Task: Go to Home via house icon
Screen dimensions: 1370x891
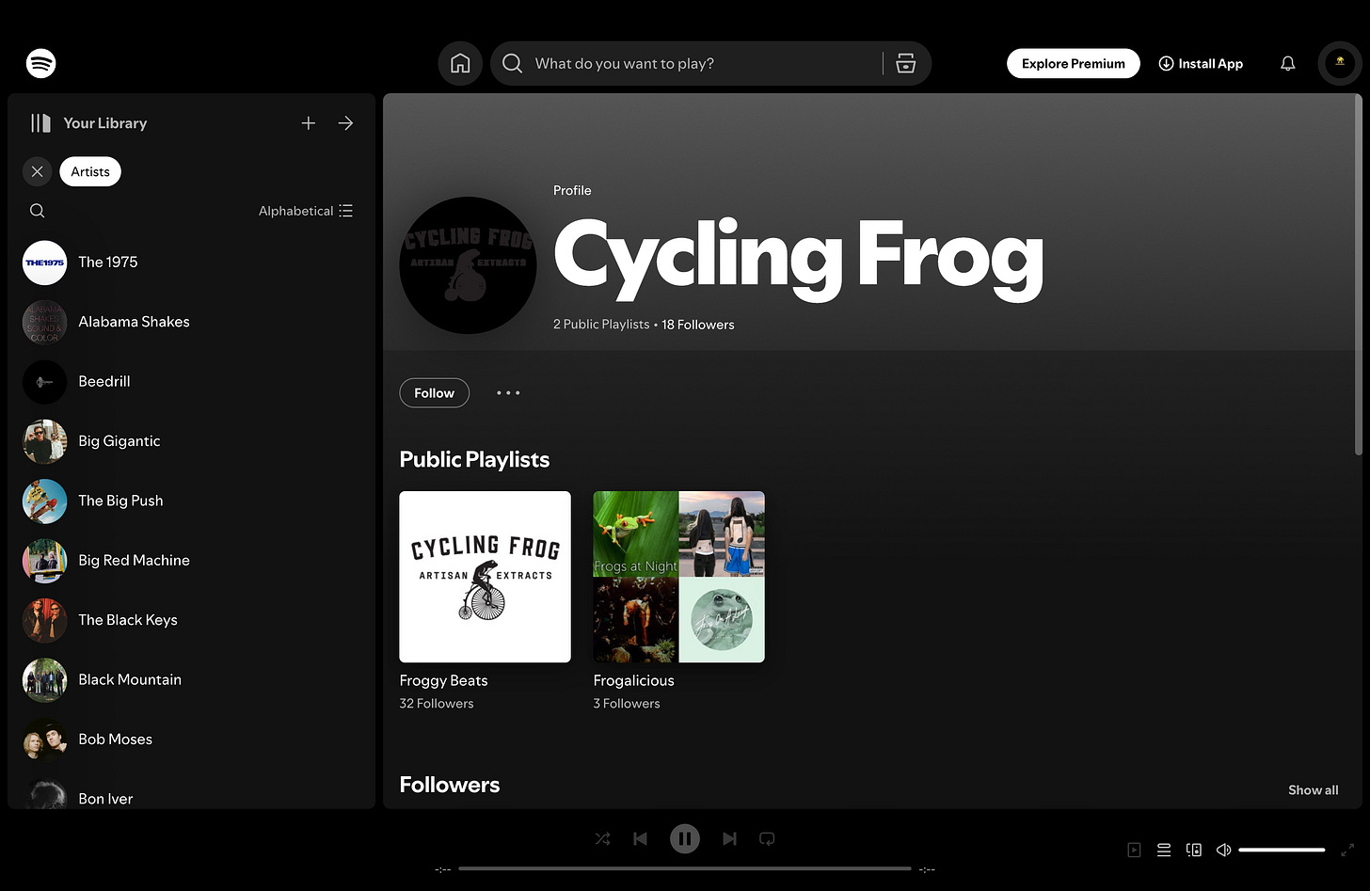Action: (x=460, y=63)
